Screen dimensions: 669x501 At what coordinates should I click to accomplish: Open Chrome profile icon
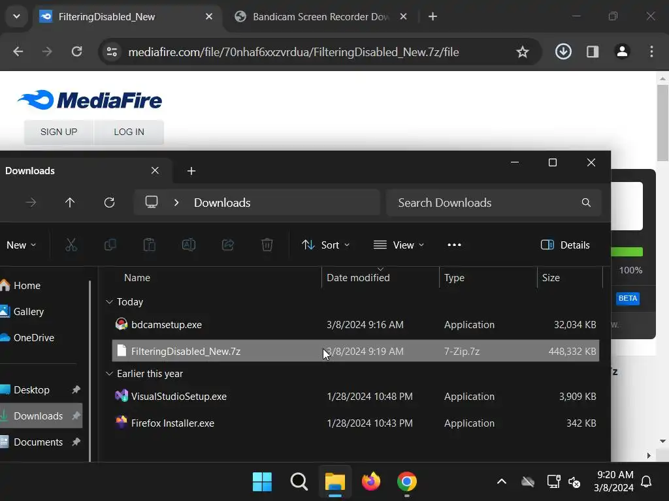(622, 52)
